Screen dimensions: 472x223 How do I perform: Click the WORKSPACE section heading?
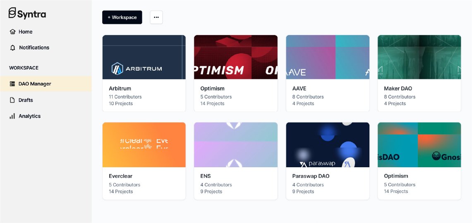pyautogui.click(x=24, y=68)
